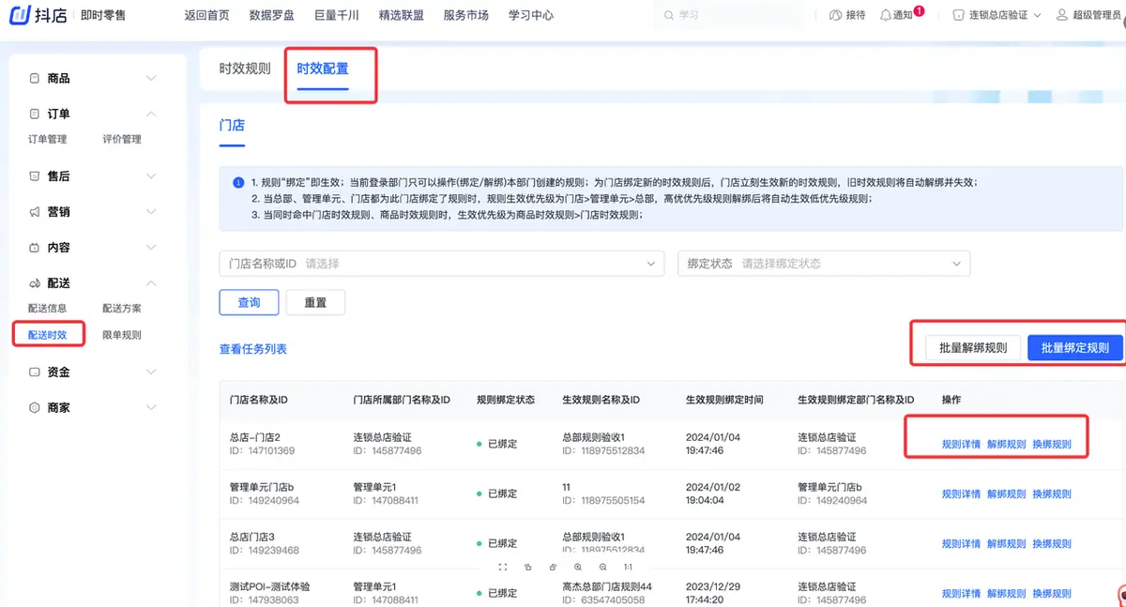Open the 门店名称或ID dropdown
Viewport: 1126px width, 607px height.
441,264
